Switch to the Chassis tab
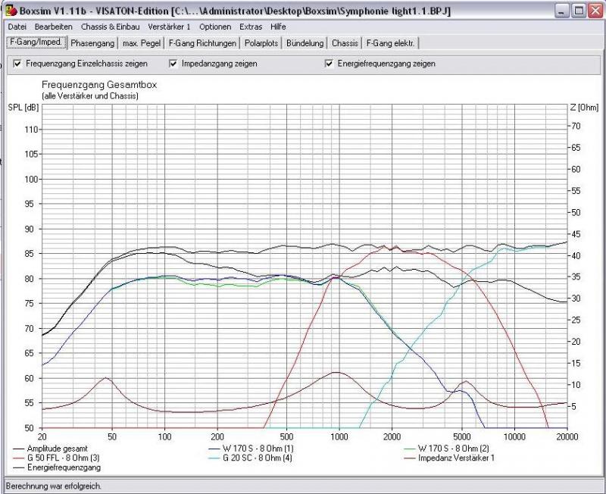 (345, 43)
